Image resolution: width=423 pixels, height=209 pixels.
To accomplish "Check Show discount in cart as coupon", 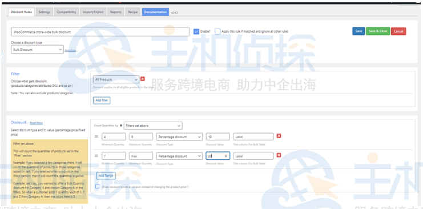I will pos(98,186).
